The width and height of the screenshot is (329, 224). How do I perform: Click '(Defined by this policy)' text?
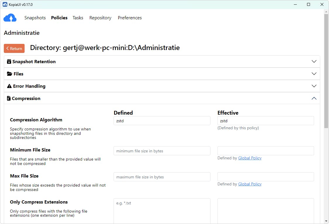pos(238,128)
